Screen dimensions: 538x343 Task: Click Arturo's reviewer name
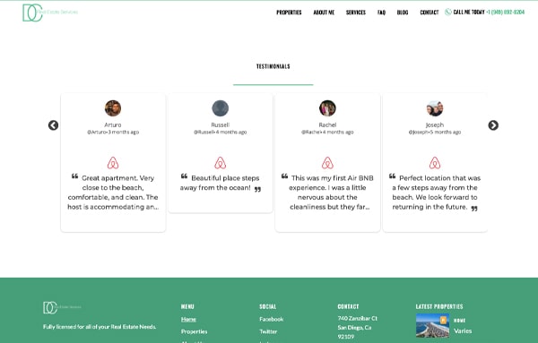tap(113, 125)
